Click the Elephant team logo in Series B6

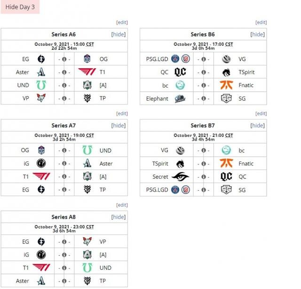click(181, 99)
